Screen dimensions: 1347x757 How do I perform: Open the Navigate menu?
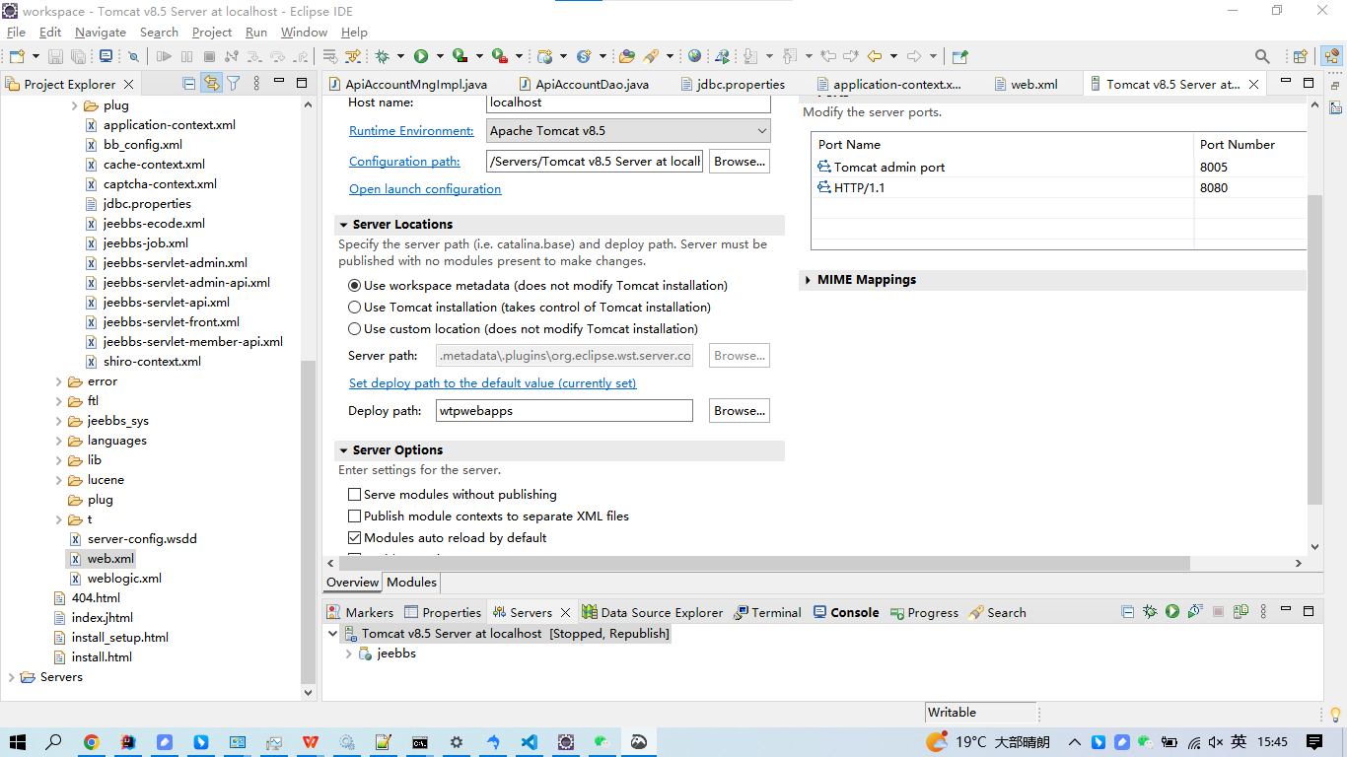(x=101, y=32)
